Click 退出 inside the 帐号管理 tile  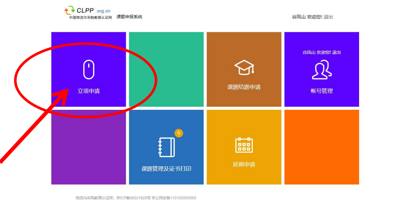337,52
